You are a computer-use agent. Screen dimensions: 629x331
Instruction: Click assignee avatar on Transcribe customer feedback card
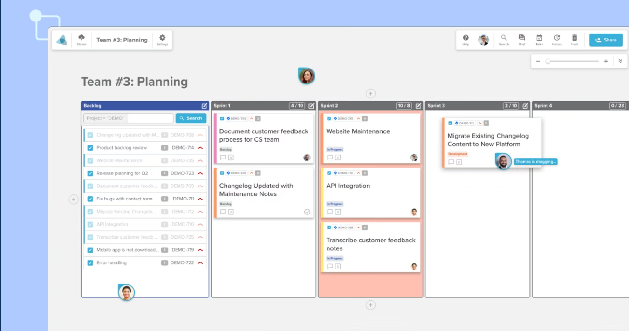point(414,267)
